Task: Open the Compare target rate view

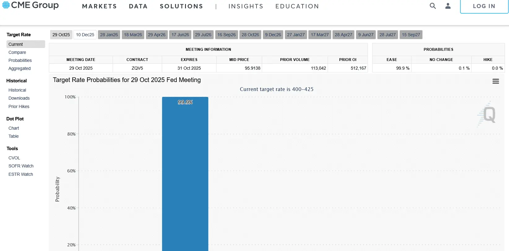Action: click(x=17, y=52)
